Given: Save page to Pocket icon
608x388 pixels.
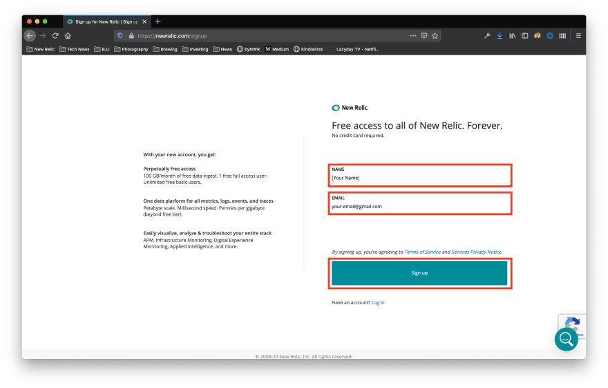Looking at the screenshot, I should 424,35.
